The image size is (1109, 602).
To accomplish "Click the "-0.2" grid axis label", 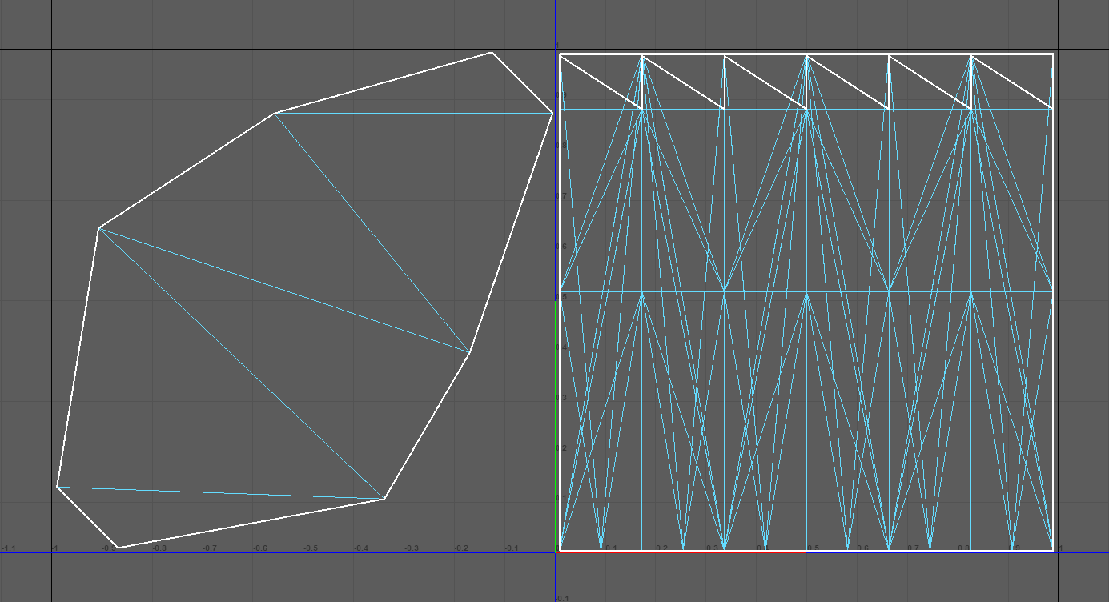I will [x=461, y=548].
